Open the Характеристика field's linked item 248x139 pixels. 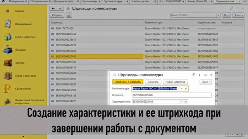[186, 102]
